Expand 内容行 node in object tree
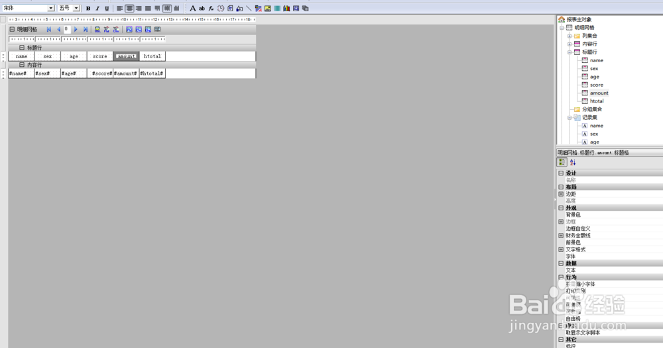The width and height of the screenshot is (663, 348). (570, 44)
